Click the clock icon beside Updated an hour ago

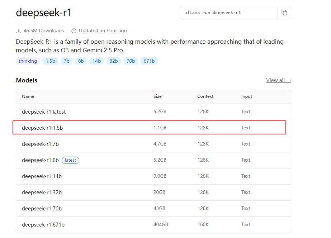point(74,31)
